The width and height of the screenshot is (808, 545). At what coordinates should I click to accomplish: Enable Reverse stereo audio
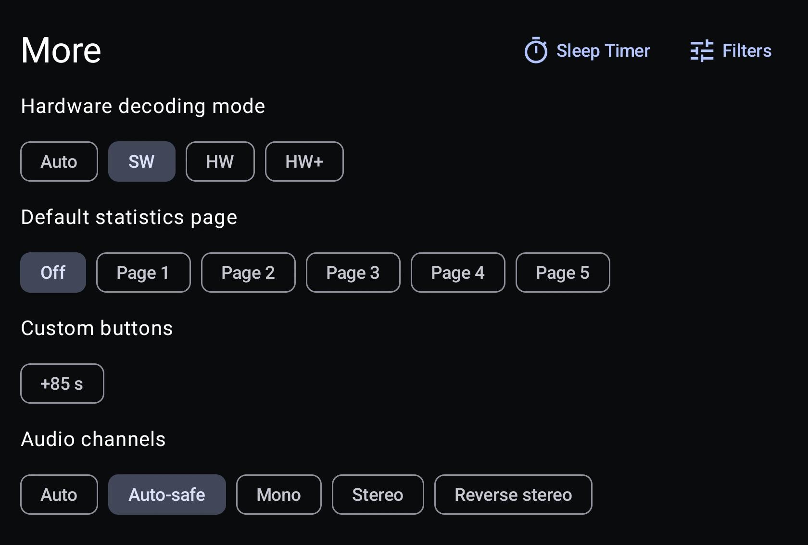coord(513,495)
